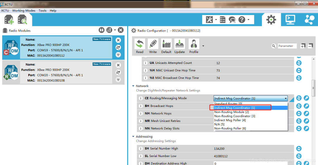318x165 pixels.
Task: Open the Tools icon dropdown arrow
Action: coord(216,20)
